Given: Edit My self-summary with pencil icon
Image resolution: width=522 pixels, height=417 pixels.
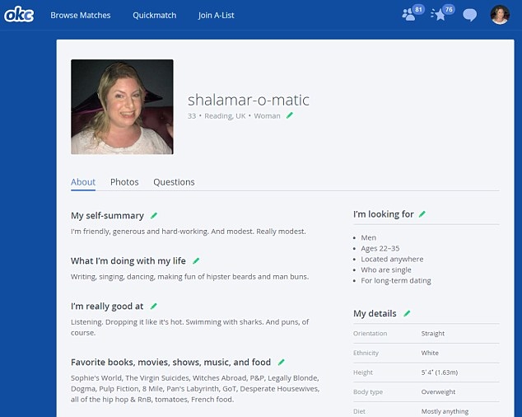Looking at the screenshot, I should pos(153,216).
